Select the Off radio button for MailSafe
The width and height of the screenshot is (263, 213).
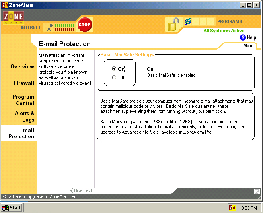click(x=114, y=77)
